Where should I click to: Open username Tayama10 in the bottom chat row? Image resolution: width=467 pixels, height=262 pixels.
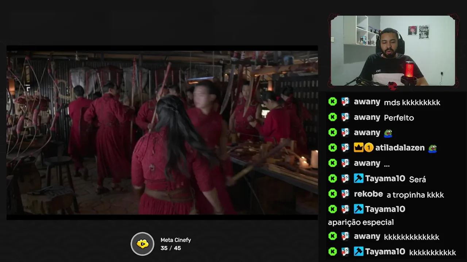[x=385, y=252]
